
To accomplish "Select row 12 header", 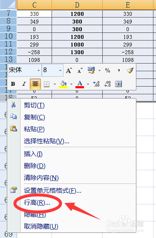I will (8, 52).
